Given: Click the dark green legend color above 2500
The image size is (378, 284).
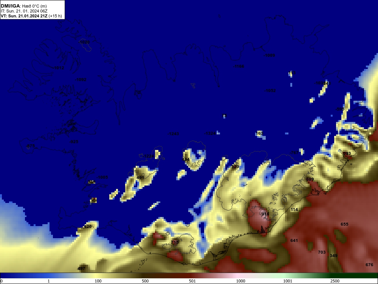Looking at the screenshot, I should point(335,276).
